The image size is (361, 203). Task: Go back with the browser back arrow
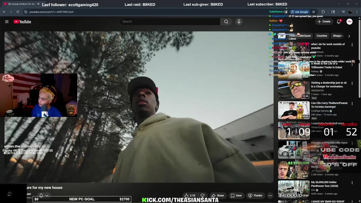pos(4,12)
